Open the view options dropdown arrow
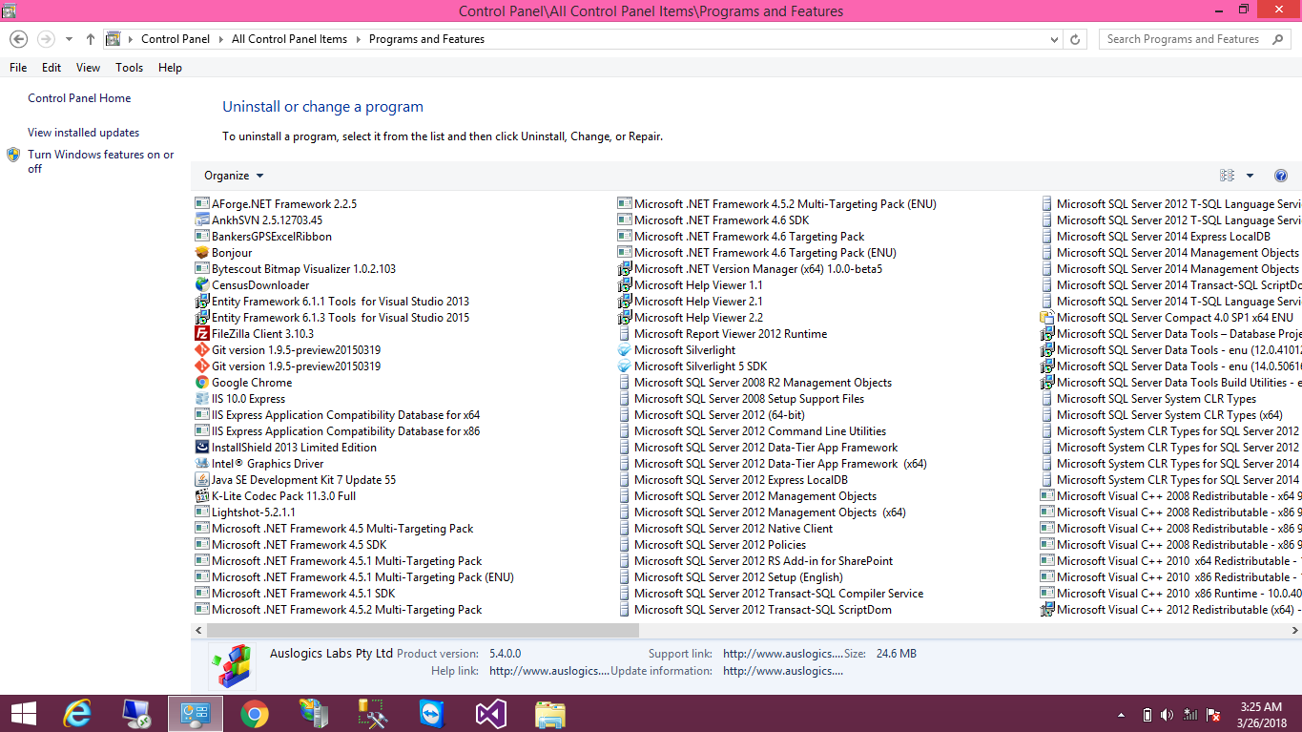The height and width of the screenshot is (732, 1302). tap(1250, 176)
